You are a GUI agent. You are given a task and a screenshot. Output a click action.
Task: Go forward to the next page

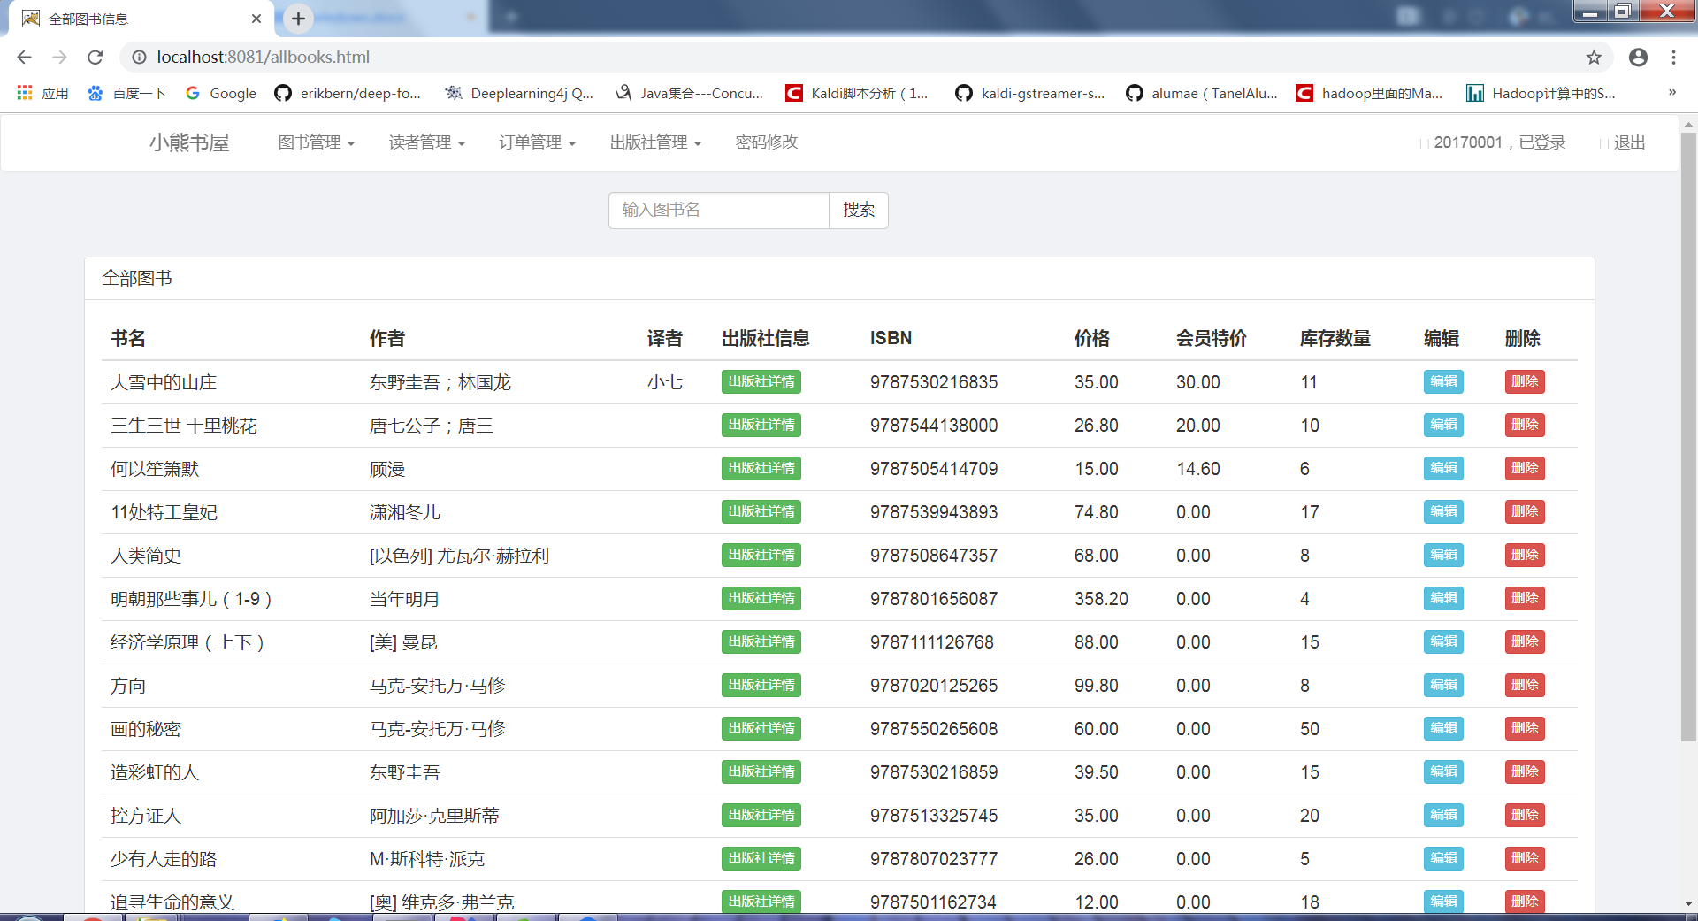click(x=59, y=58)
